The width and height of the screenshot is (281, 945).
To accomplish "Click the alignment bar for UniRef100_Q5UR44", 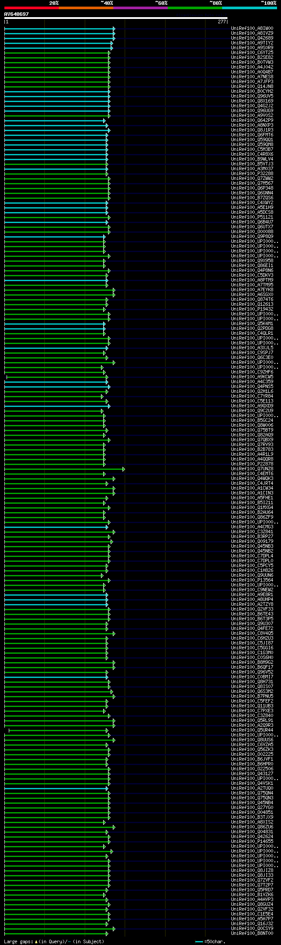I will pos(58,730).
